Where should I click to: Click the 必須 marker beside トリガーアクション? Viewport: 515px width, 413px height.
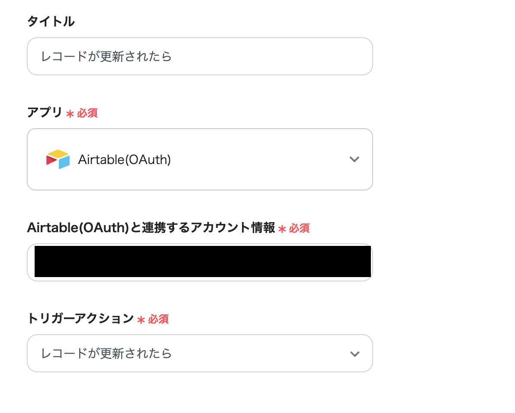[x=158, y=319]
